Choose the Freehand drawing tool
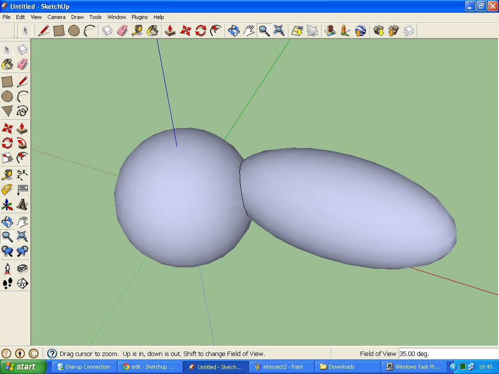The width and height of the screenshot is (499, 374). pyautogui.click(x=22, y=111)
